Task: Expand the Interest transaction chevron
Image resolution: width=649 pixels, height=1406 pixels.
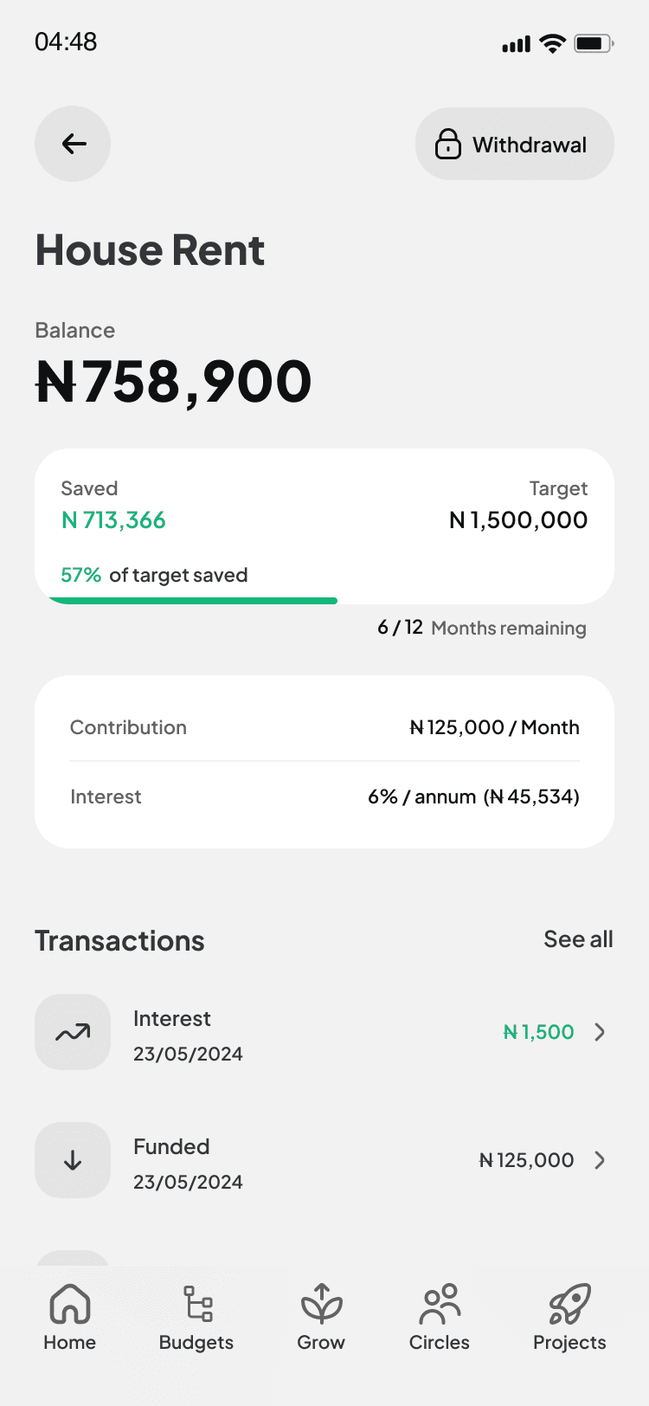Action: point(600,1032)
